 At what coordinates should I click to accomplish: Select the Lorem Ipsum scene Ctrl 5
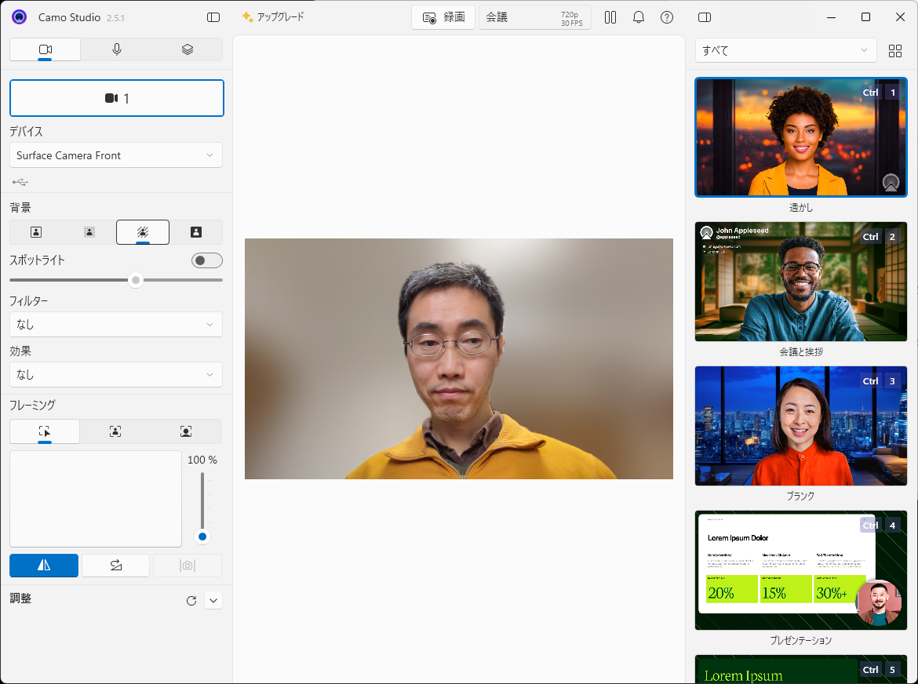click(x=801, y=669)
